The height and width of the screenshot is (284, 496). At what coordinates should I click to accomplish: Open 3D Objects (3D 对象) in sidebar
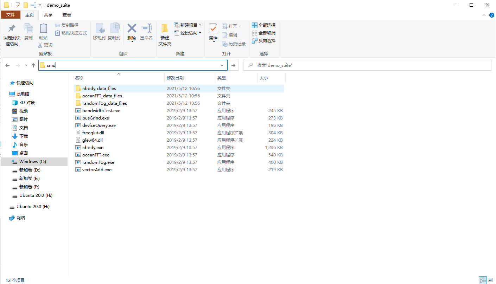tap(27, 103)
